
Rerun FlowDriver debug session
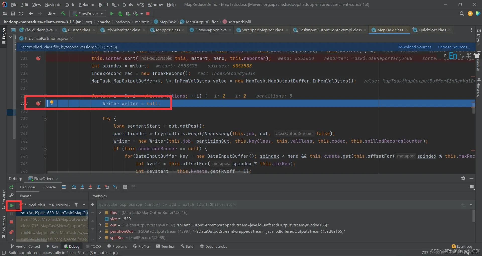[11, 187]
